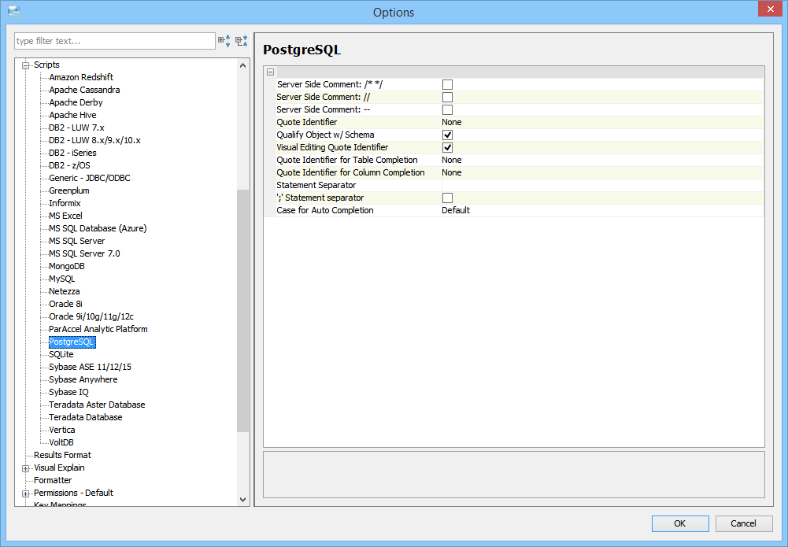Viewport: 788px width, 547px height.
Task: Select Oracle 8i tree item
Action: pos(65,304)
